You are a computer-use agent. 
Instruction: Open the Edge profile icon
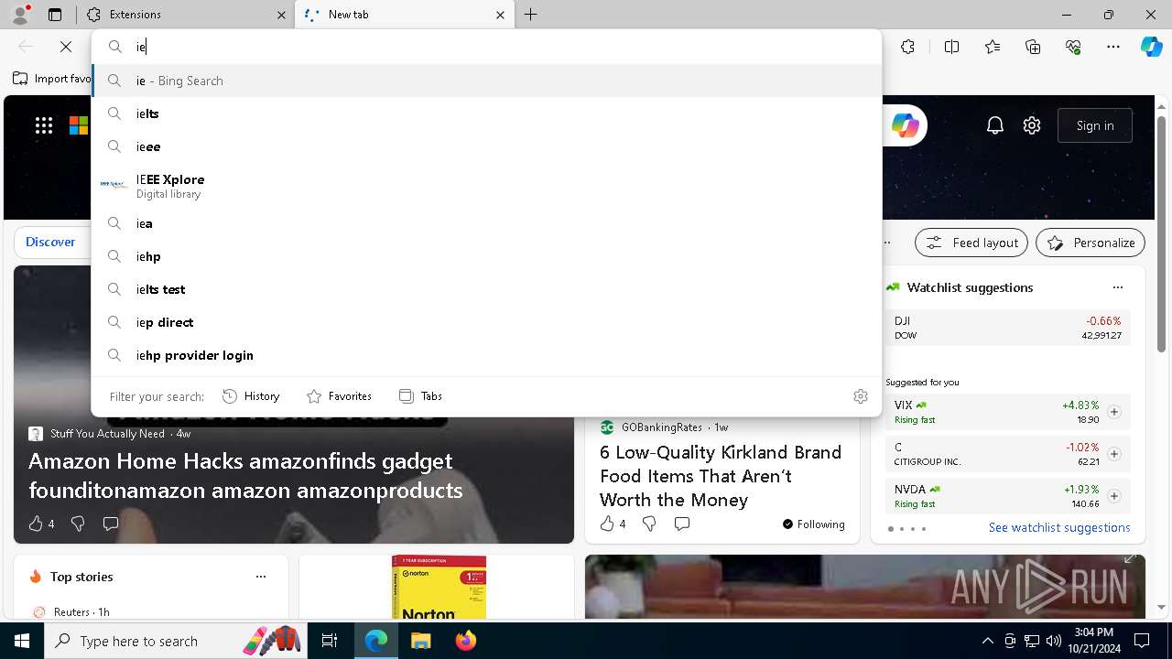pos(19,15)
